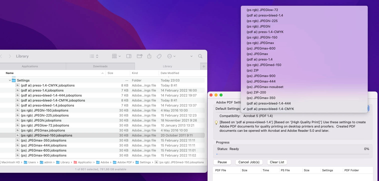Click icon of (pdf ai) press-1.4-CMYK.joboptions
379x181 pixels.
tap(18, 85)
